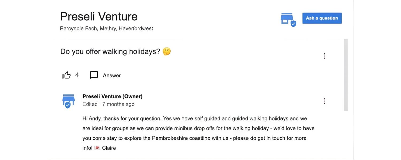This screenshot has height=160, width=401.
Task: Click the Answer link to reply
Action: [x=112, y=75]
